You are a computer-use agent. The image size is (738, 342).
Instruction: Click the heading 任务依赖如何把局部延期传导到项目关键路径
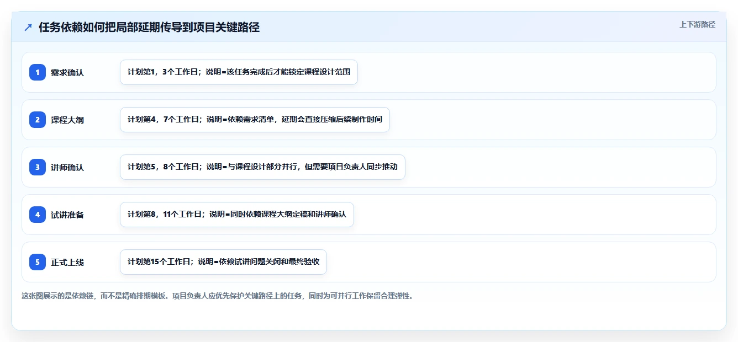point(149,27)
